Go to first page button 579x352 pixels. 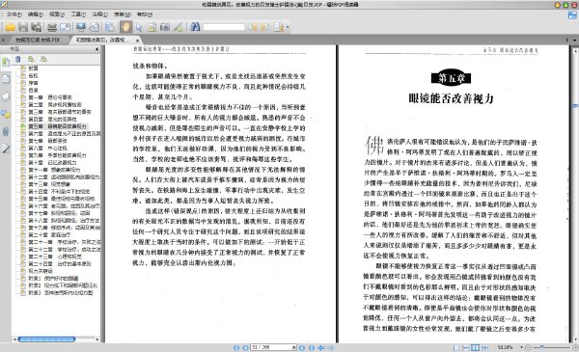236,347
